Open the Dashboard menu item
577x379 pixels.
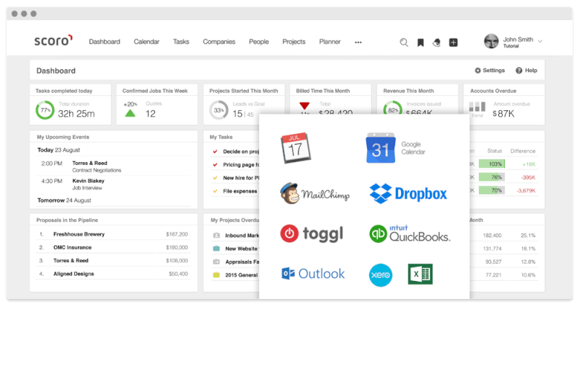click(x=105, y=42)
